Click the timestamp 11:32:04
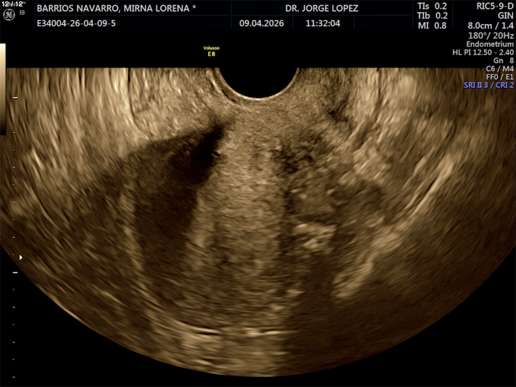The height and width of the screenshot is (387, 516). click(323, 23)
